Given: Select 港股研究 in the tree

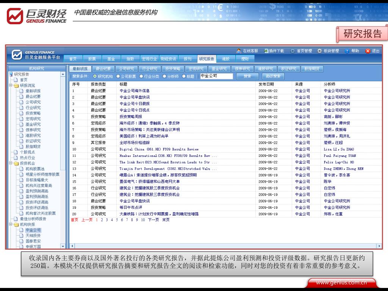Looking at the screenshot, I should click(33, 136).
